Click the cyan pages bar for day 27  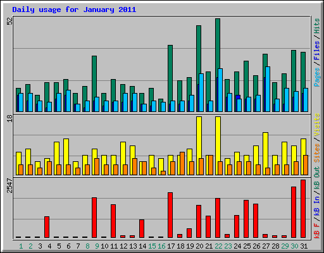[268, 89]
